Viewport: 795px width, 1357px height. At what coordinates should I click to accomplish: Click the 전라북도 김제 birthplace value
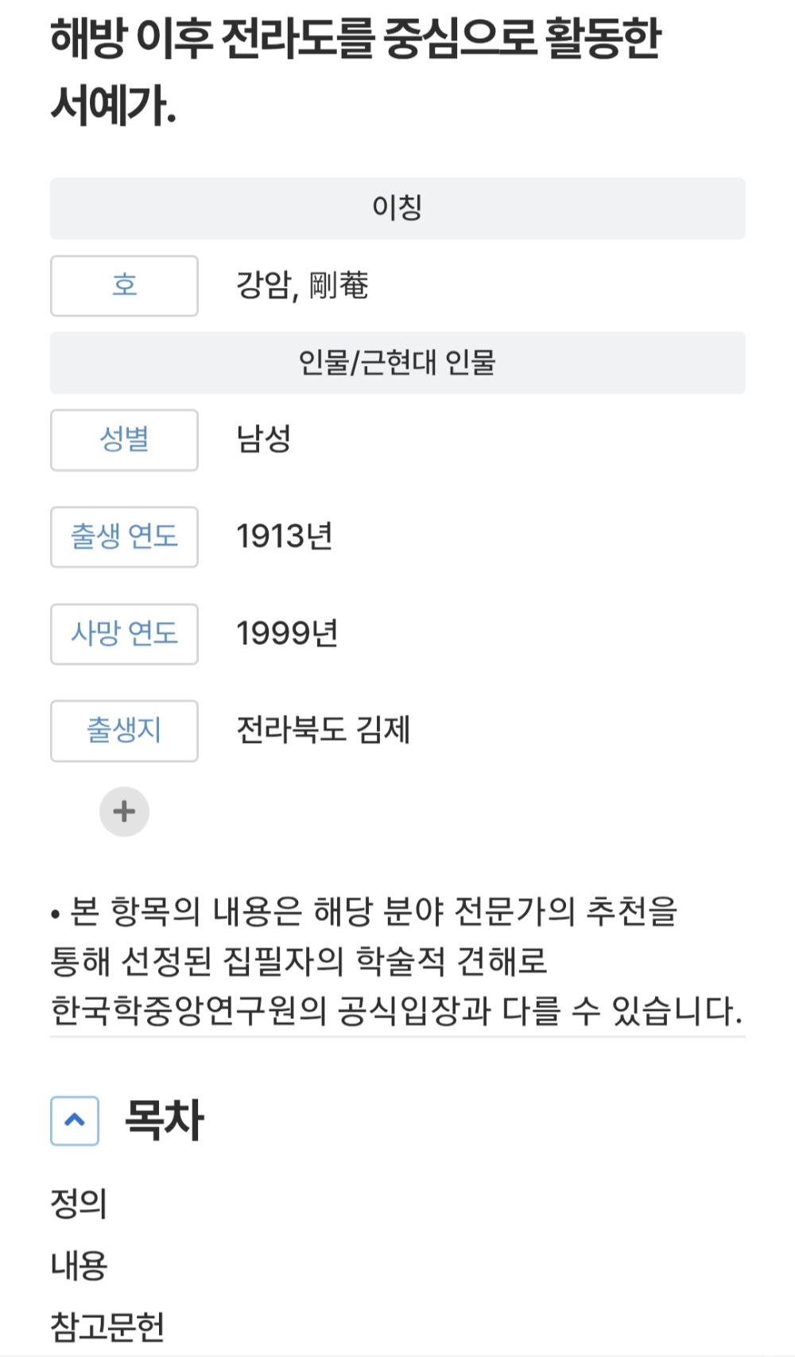[323, 731]
